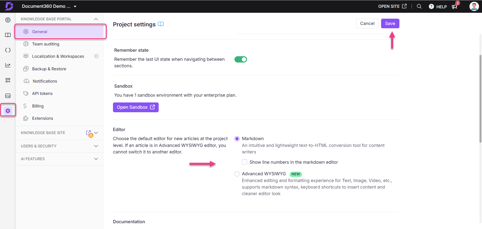Click the Save button
The height and width of the screenshot is (229, 482).
coord(390,23)
